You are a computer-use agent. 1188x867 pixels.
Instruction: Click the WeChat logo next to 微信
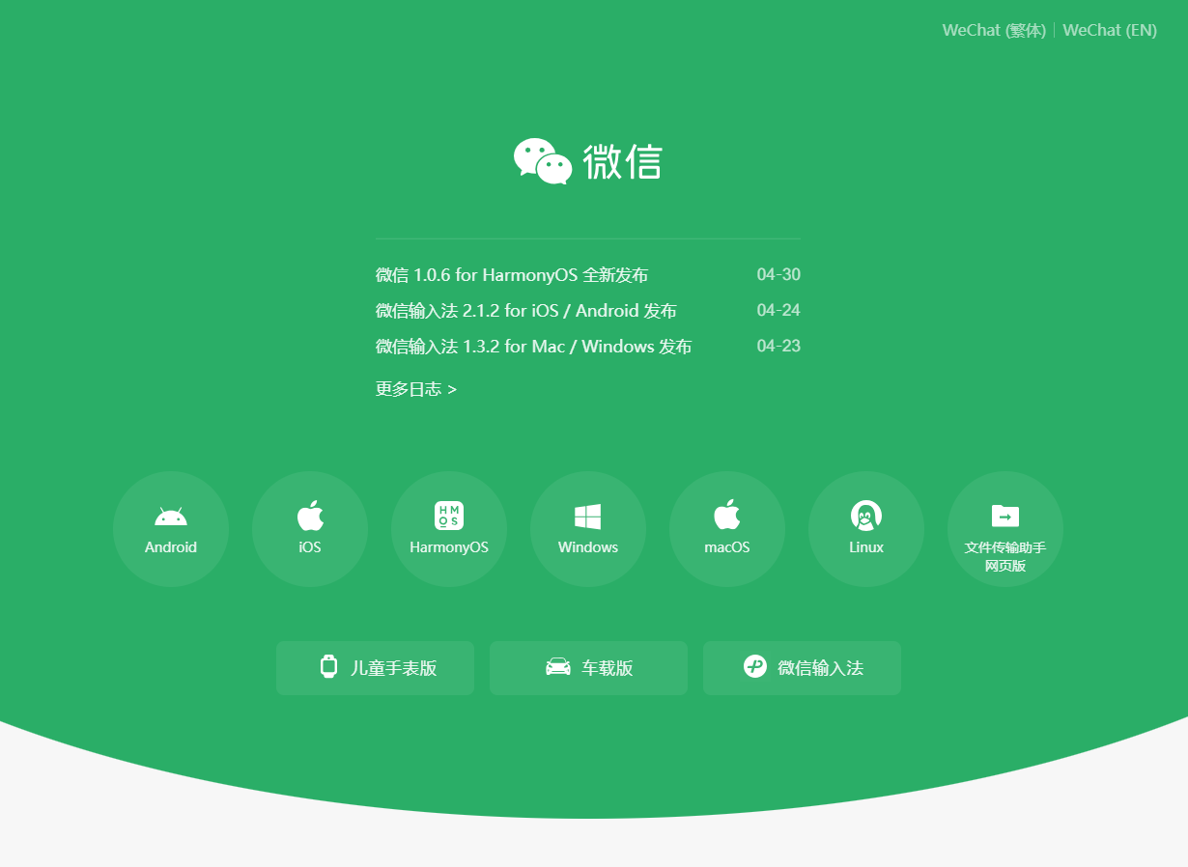click(x=543, y=161)
